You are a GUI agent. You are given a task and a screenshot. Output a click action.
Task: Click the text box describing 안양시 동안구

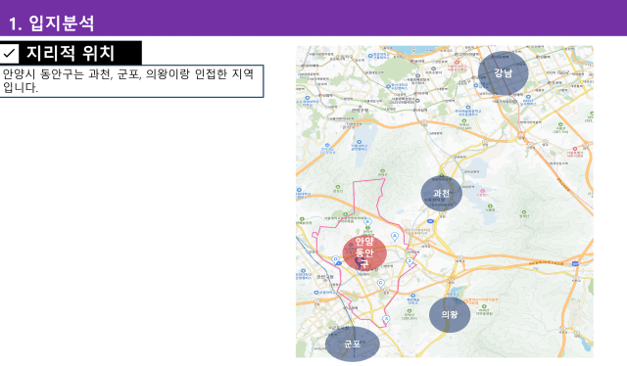(131, 81)
